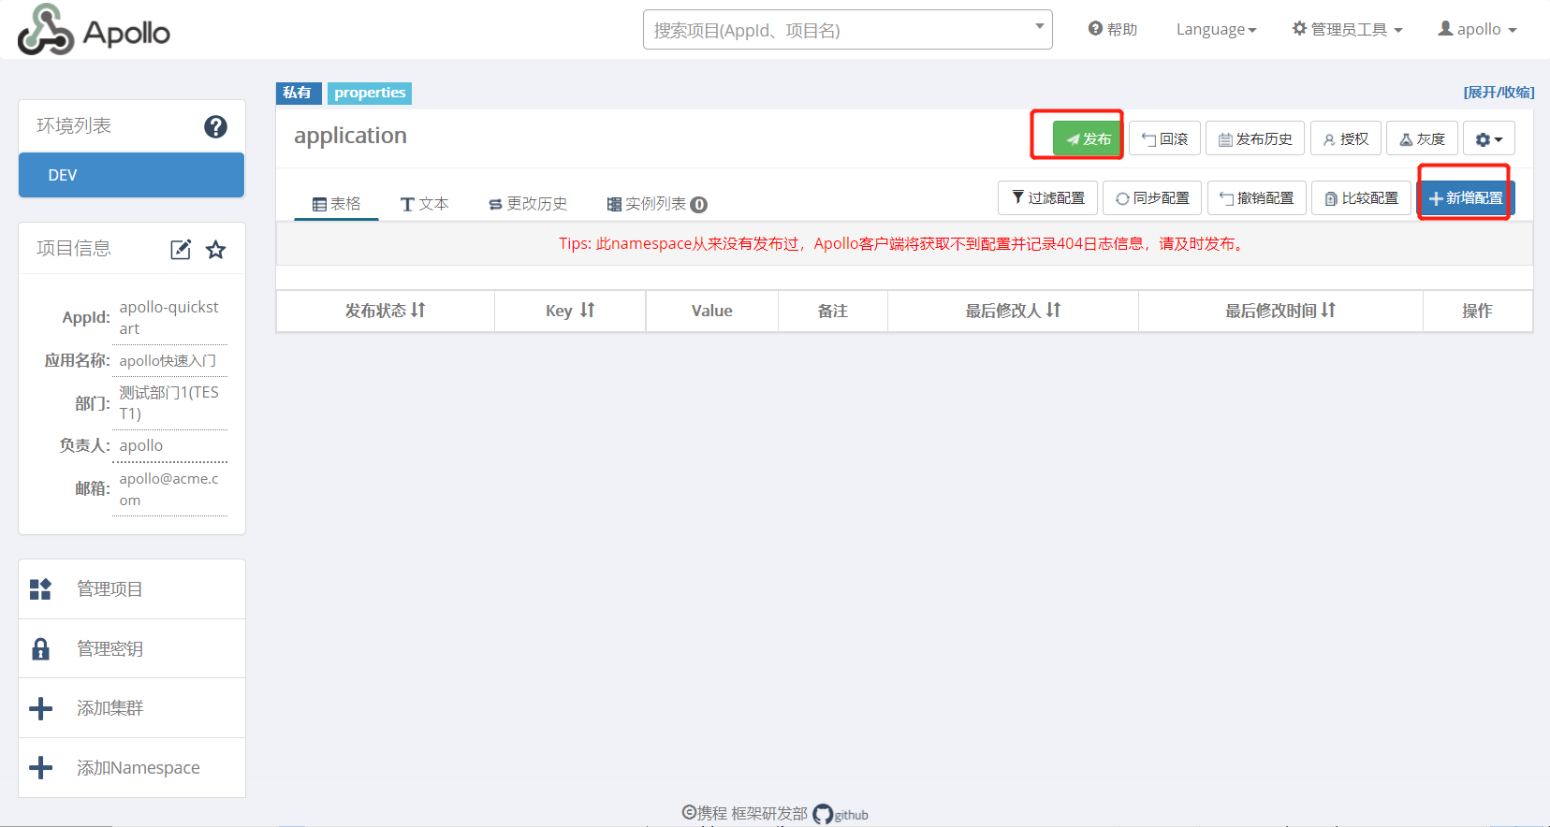This screenshot has height=827, width=1550.
Task: Open github link in footer
Action: pyautogui.click(x=841, y=814)
